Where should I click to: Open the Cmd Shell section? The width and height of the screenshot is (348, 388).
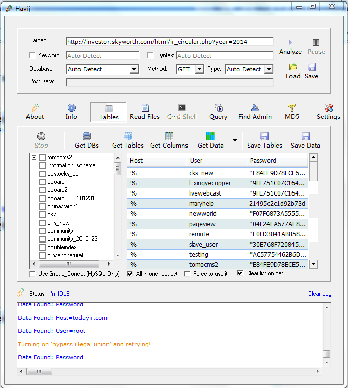click(182, 112)
